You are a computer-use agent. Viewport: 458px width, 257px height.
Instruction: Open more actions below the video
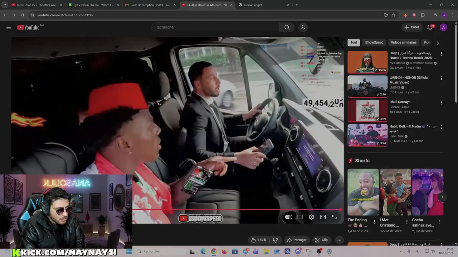[x=339, y=240]
